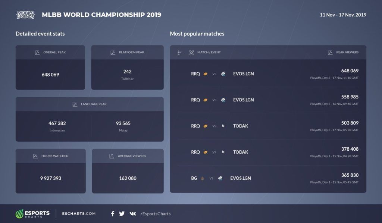This screenshot has width=382, height=223.
Task: Open the VK social icon
Action: pos(132,214)
